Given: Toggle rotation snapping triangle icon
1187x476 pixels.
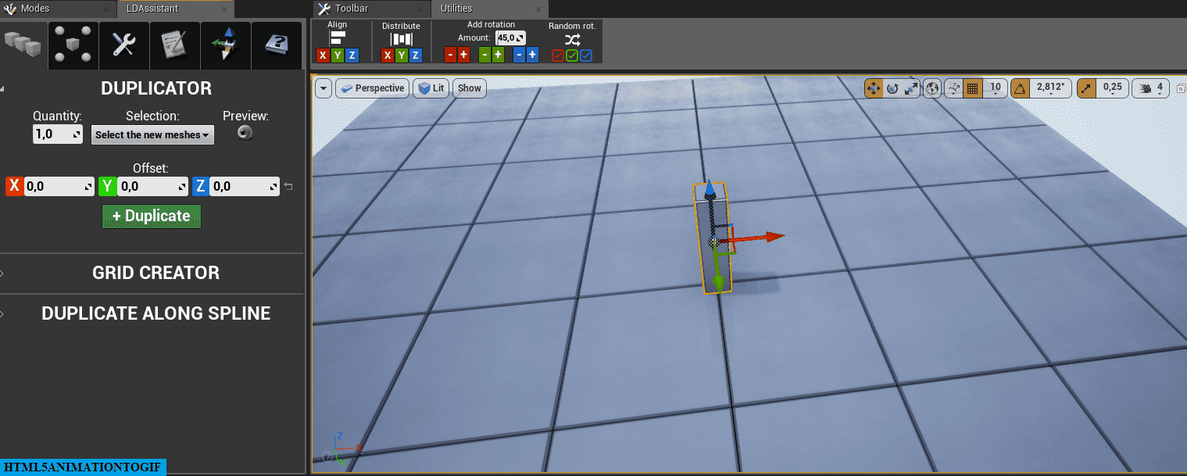Looking at the screenshot, I should [x=1021, y=88].
